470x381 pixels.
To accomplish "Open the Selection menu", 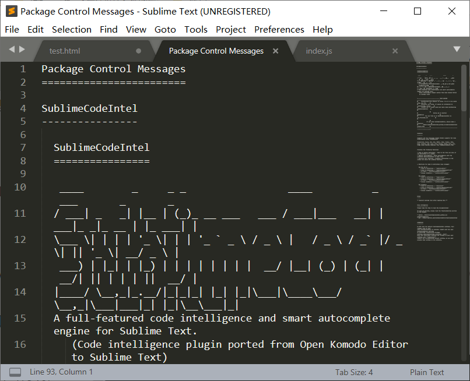I will 72,29.
